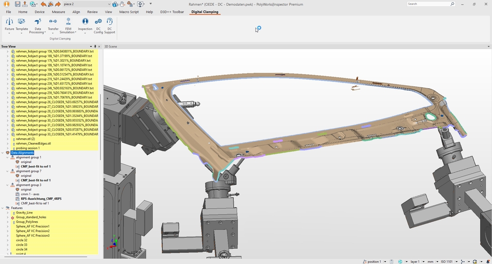The height and width of the screenshot is (264, 492).
Task: Click the Save icon in quick access toolbar
Action: 18,4
